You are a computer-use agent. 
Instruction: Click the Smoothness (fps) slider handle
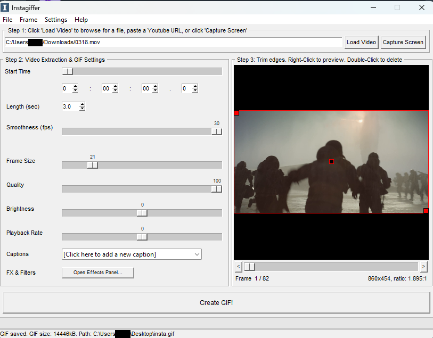point(216,131)
